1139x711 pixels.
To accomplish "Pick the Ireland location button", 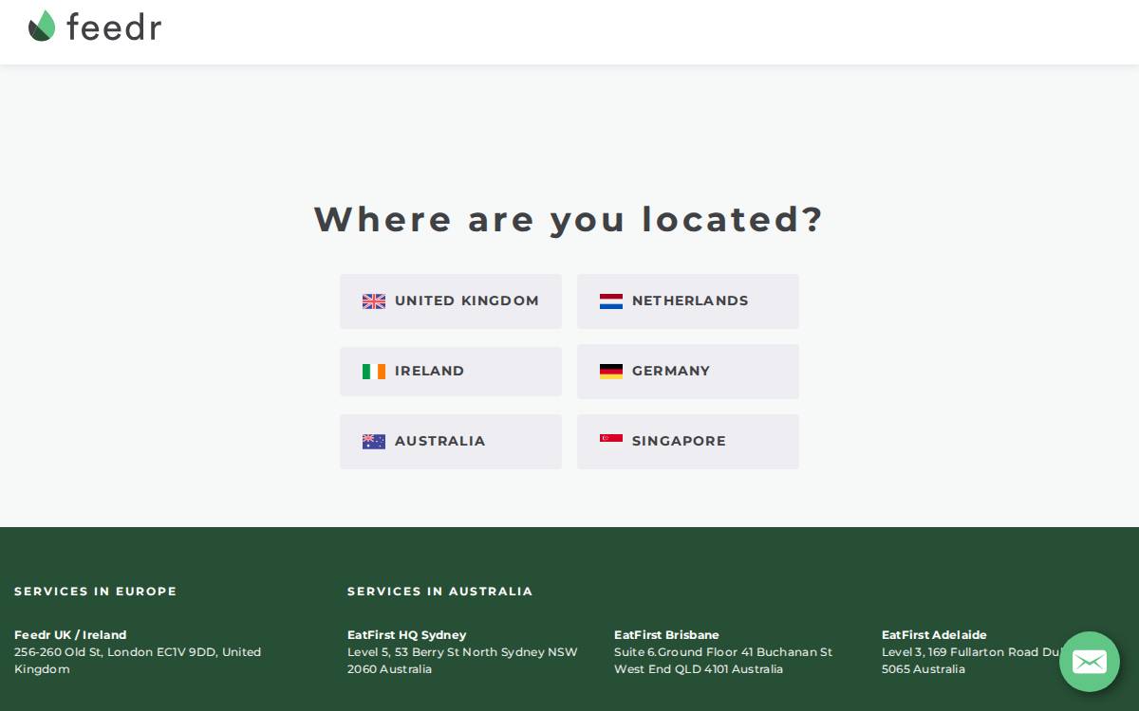I will point(451,372).
